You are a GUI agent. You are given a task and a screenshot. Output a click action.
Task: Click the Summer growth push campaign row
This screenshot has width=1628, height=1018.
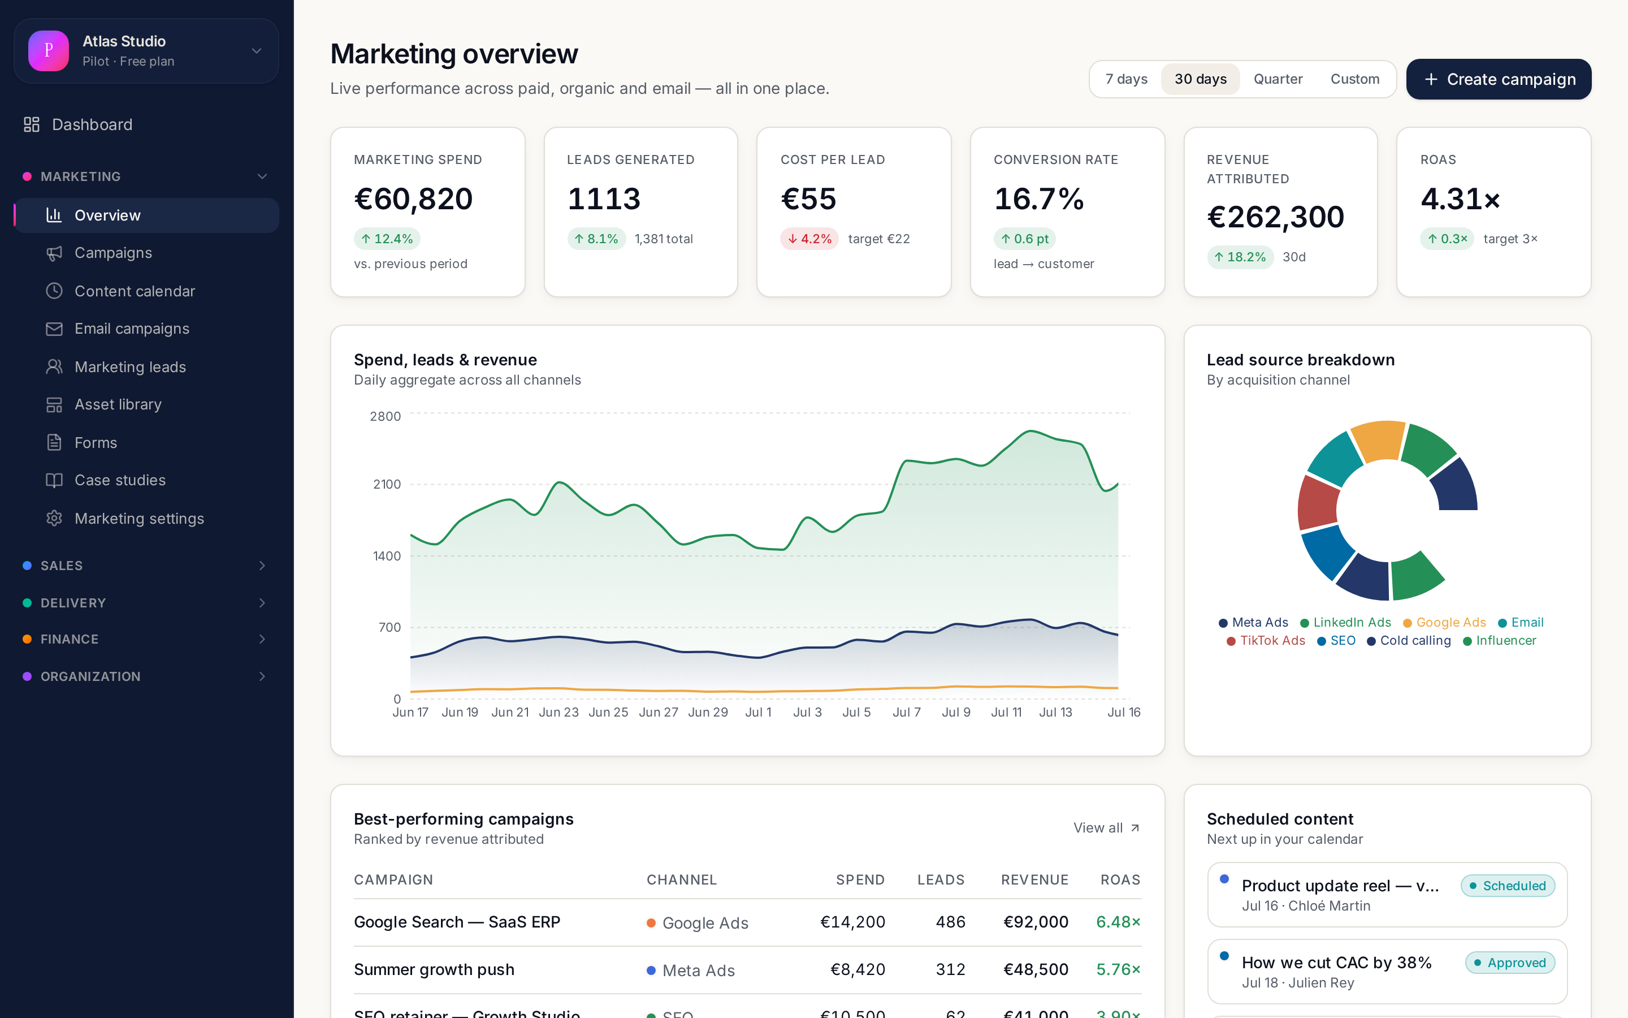[x=747, y=969]
